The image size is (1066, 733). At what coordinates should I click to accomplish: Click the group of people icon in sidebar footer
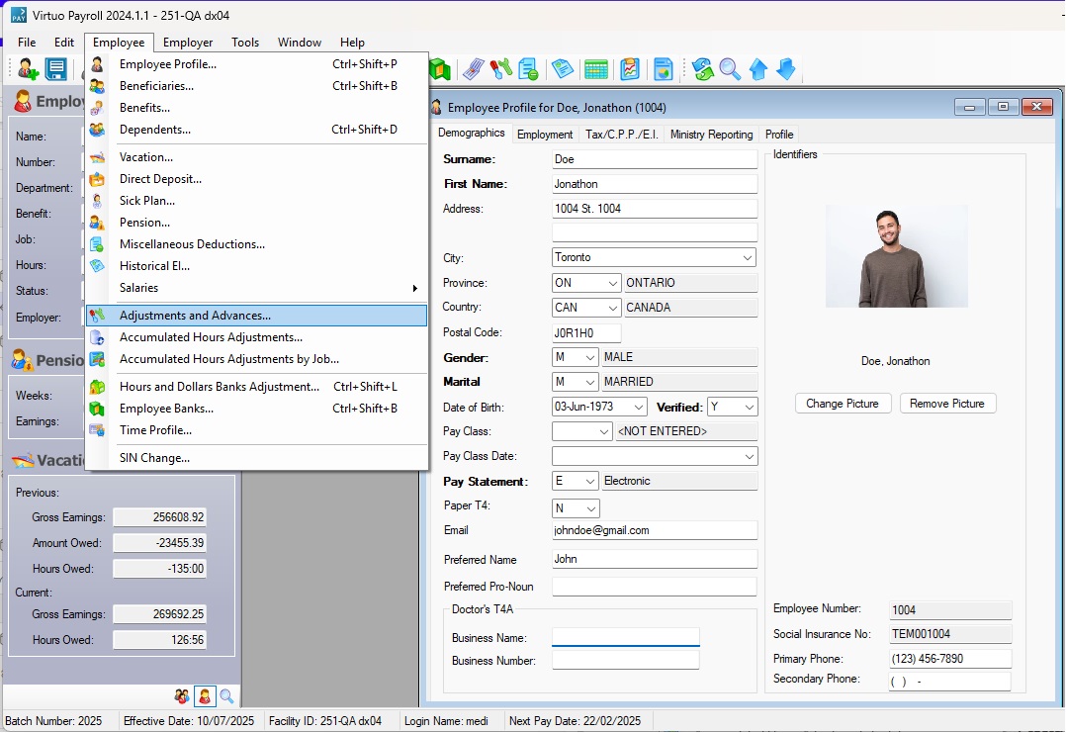pyautogui.click(x=182, y=696)
